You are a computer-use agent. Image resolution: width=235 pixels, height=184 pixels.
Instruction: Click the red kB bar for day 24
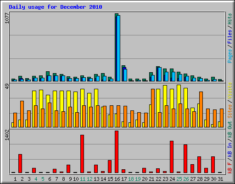(x=172, y=157)
